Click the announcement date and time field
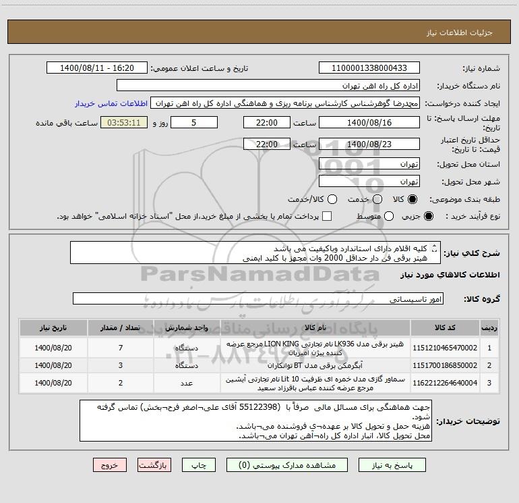 pyautogui.click(x=97, y=68)
